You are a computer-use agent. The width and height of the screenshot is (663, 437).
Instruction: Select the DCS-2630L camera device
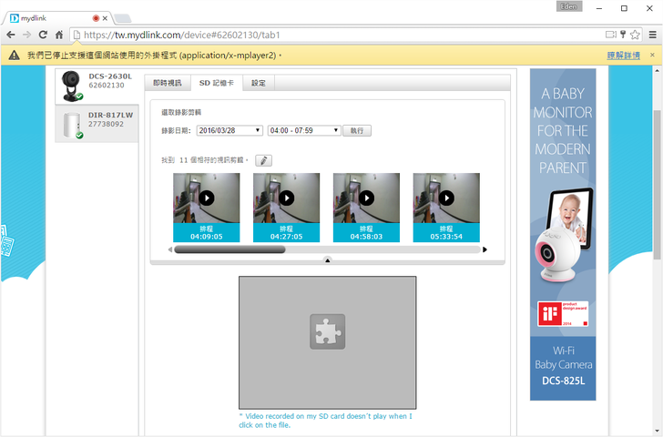97,86
